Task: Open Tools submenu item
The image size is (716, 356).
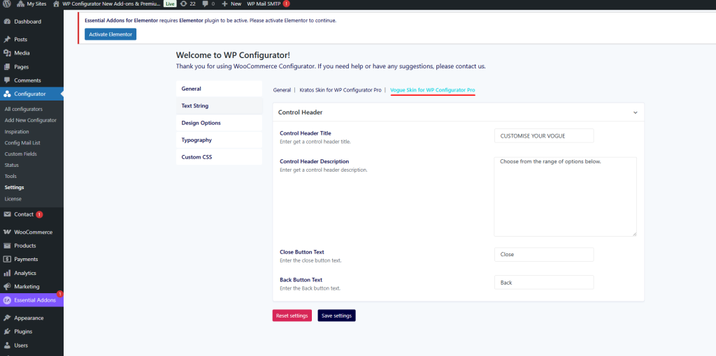Action: [10, 176]
